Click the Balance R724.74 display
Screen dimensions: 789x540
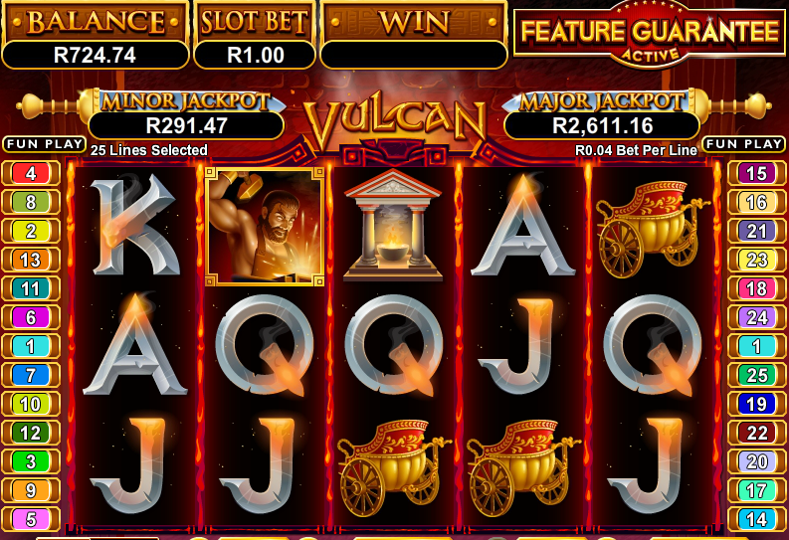tap(96, 55)
